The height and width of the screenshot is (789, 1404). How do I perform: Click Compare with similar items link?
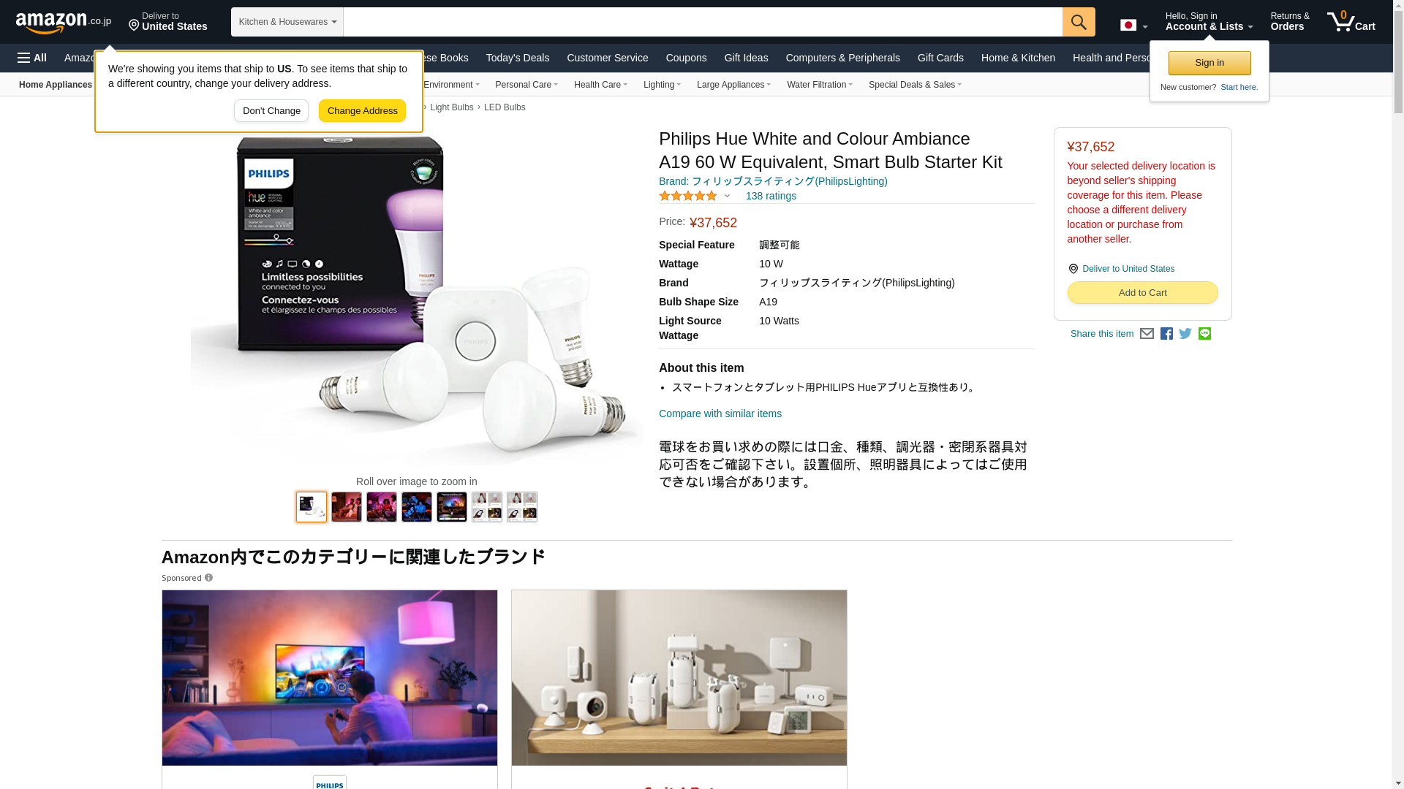[x=720, y=413]
